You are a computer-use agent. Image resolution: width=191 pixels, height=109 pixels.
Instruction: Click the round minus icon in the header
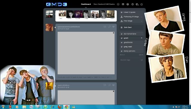pyautogui.click(x=118, y=4)
